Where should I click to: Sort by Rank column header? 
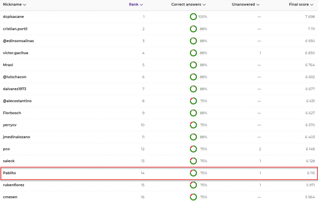(x=136, y=4)
